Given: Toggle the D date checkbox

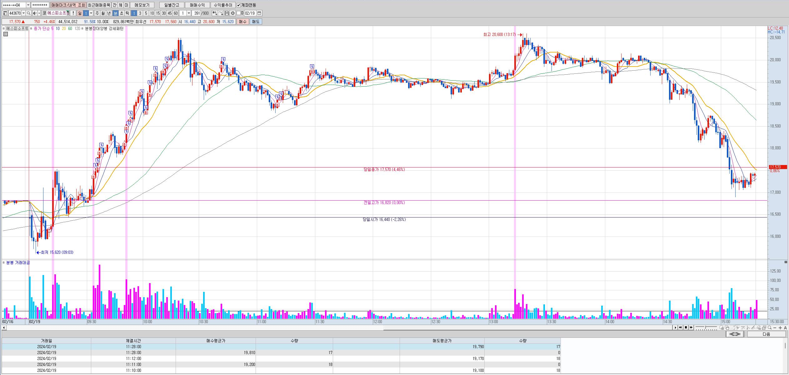Looking at the screenshot, I should click(239, 13).
